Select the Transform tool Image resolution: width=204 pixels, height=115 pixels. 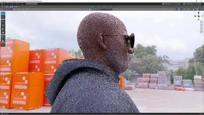(3, 33)
